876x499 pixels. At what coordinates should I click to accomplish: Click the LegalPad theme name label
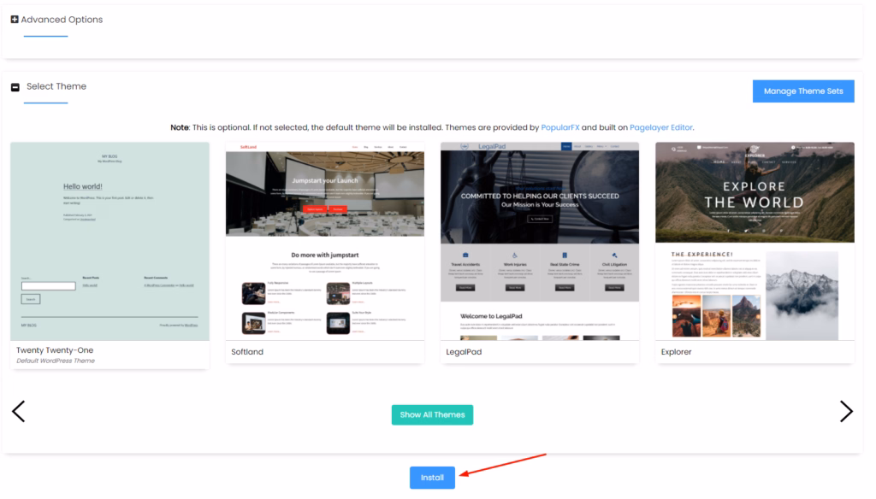point(464,352)
